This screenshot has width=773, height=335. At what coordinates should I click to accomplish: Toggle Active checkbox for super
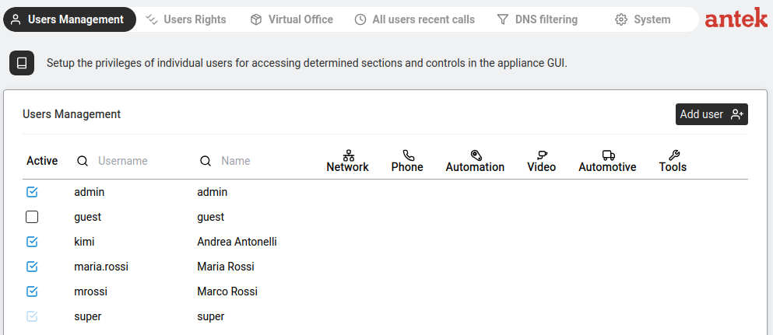(32, 316)
